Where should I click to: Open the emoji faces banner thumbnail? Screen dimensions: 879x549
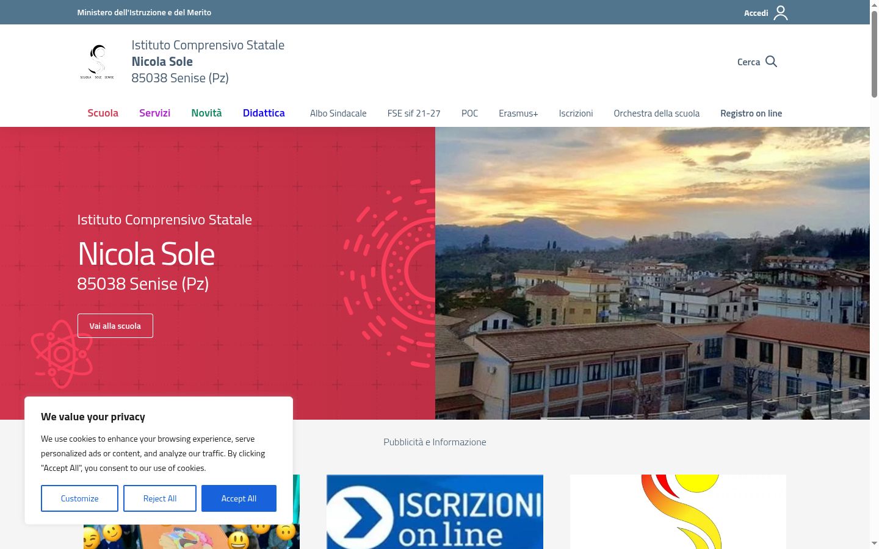(x=192, y=537)
